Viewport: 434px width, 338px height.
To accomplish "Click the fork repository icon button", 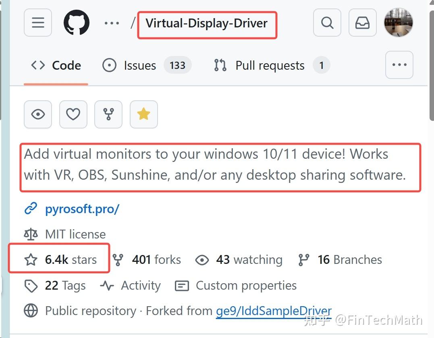I will [x=108, y=114].
